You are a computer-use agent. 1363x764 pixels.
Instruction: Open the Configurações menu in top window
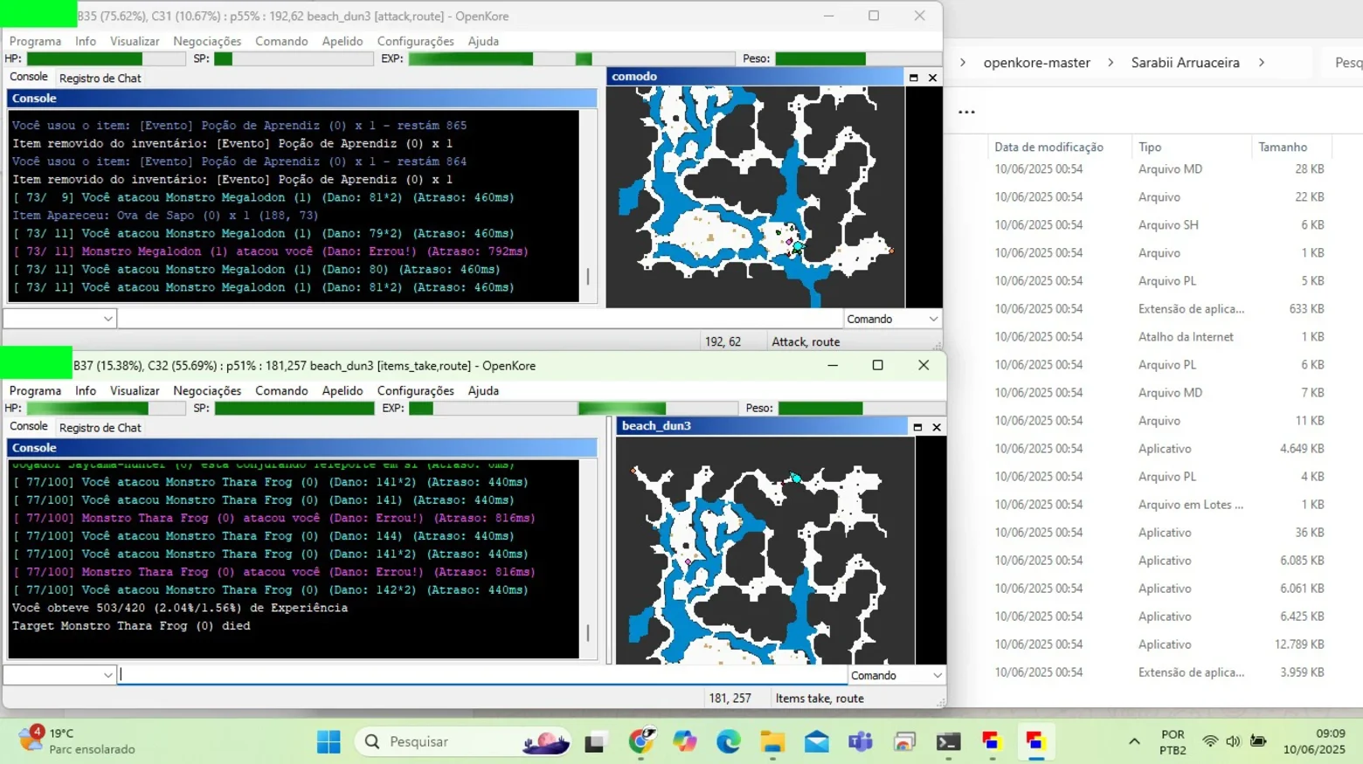pos(415,41)
